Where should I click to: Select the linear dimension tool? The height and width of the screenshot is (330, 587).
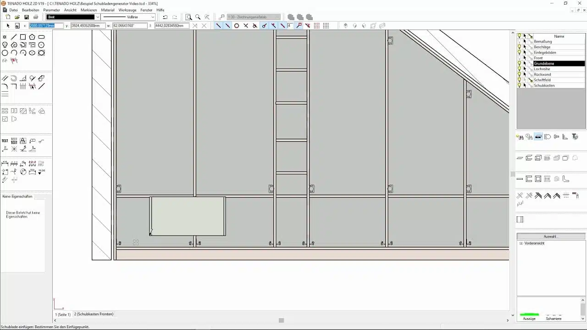(x=5, y=164)
